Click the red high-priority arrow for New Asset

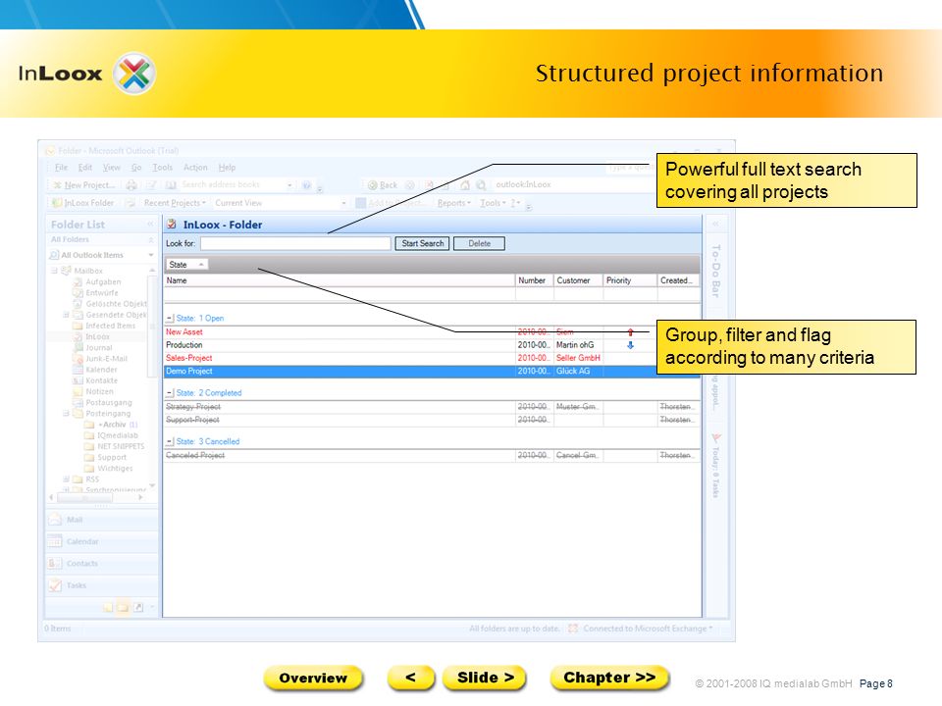click(x=630, y=332)
